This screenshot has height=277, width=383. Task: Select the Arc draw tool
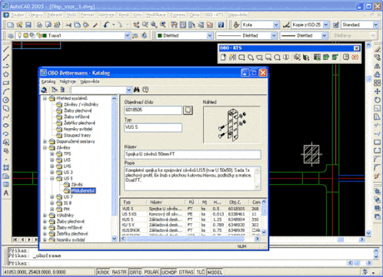point(6,92)
